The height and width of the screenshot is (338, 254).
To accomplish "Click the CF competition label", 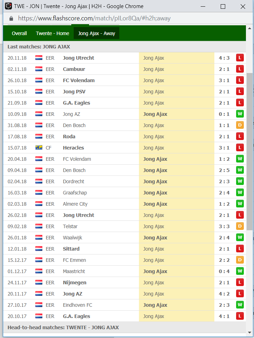I will point(48,148).
